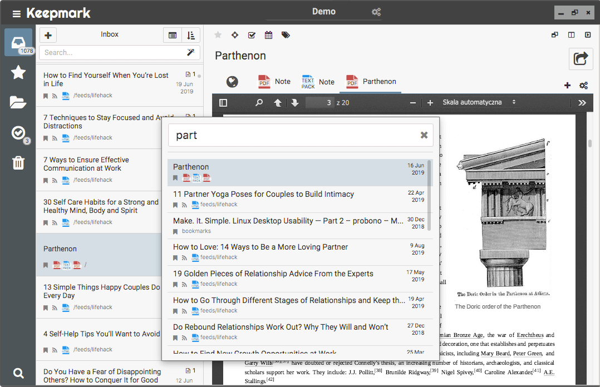Image resolution: width=600 pixels, height=387 pixels.
Task: Open the Inbox sidebar icon
Action: pos(18,42)
